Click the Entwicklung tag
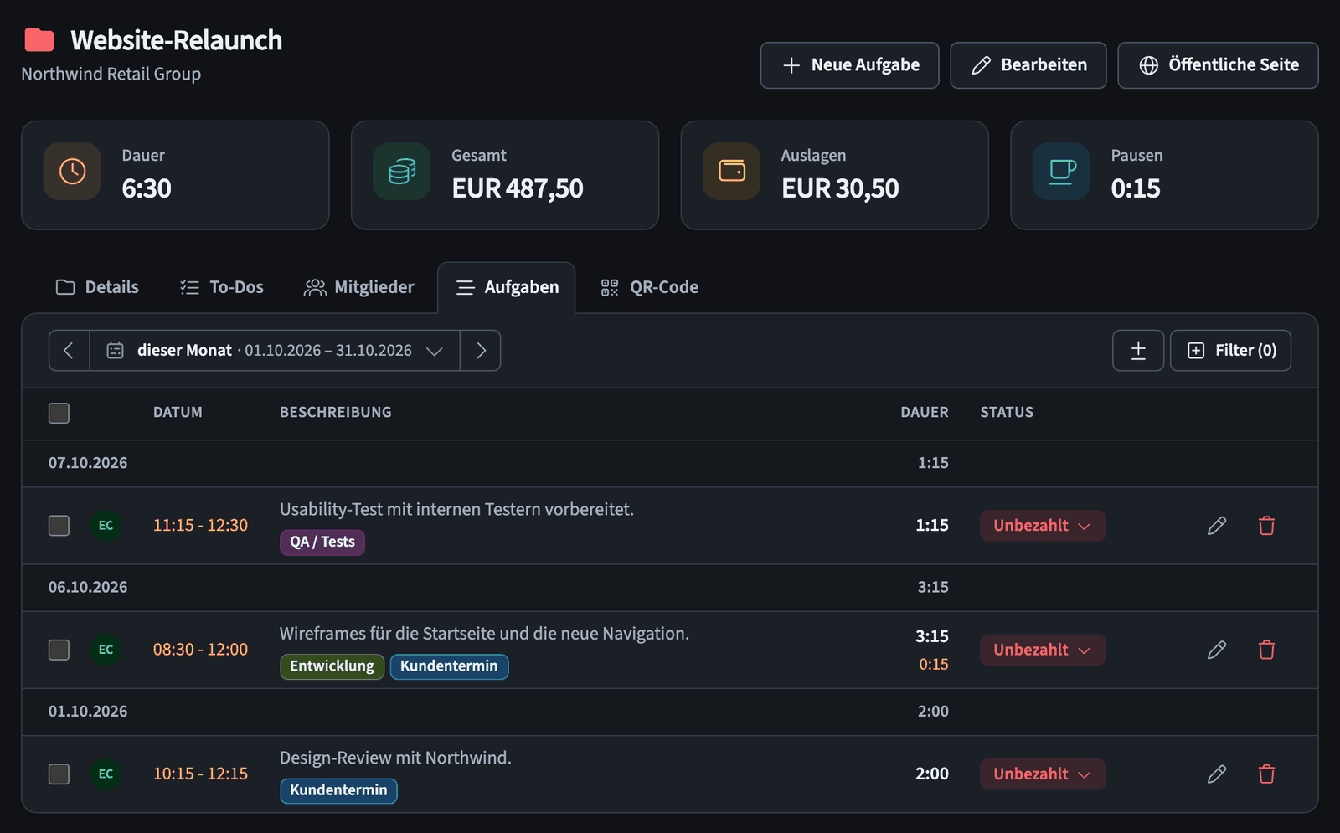The image size is (1340, 833). [x=332, y=666]
